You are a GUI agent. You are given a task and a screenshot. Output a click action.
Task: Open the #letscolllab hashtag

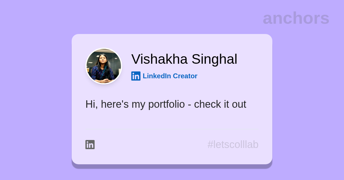pyautogui.click(x=233, y=145)
